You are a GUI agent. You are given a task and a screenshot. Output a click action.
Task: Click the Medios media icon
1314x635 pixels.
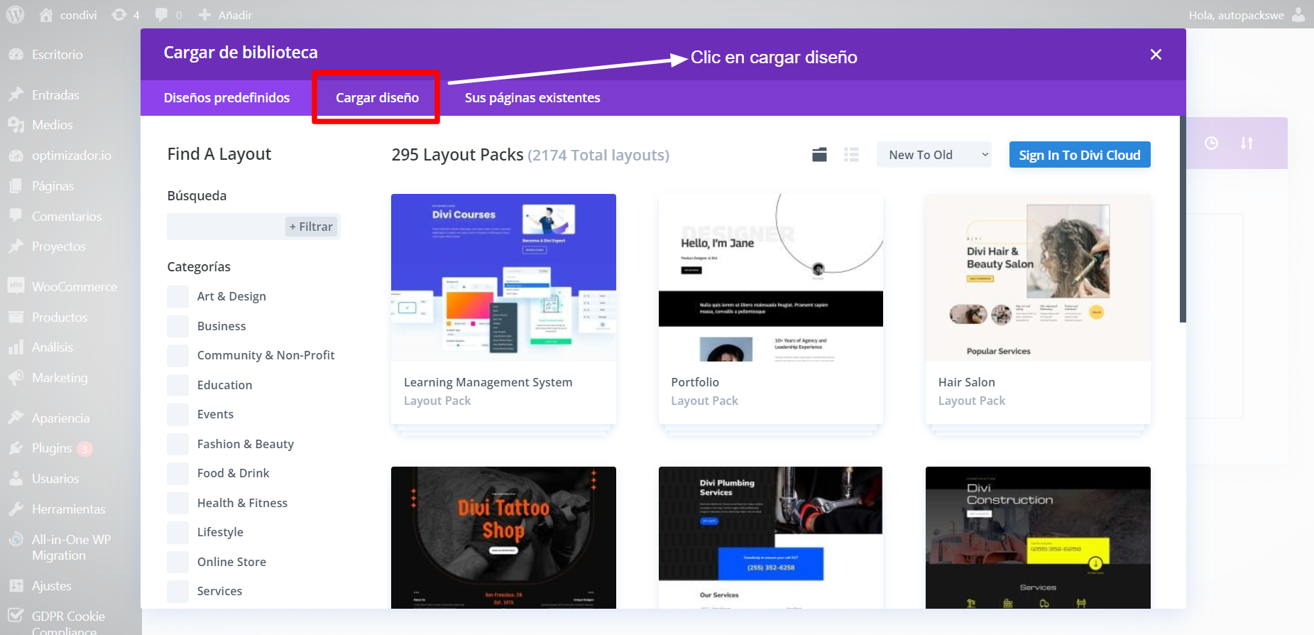pos(16,125)
